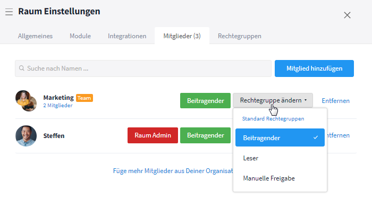Open the Rechtegruppen tab

click(x=239, y=36)
